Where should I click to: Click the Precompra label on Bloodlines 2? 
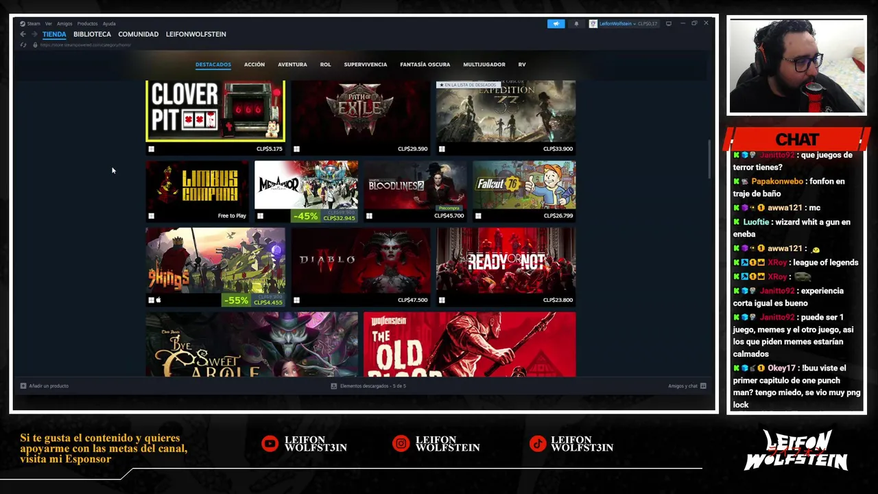[x=449, y=208]
